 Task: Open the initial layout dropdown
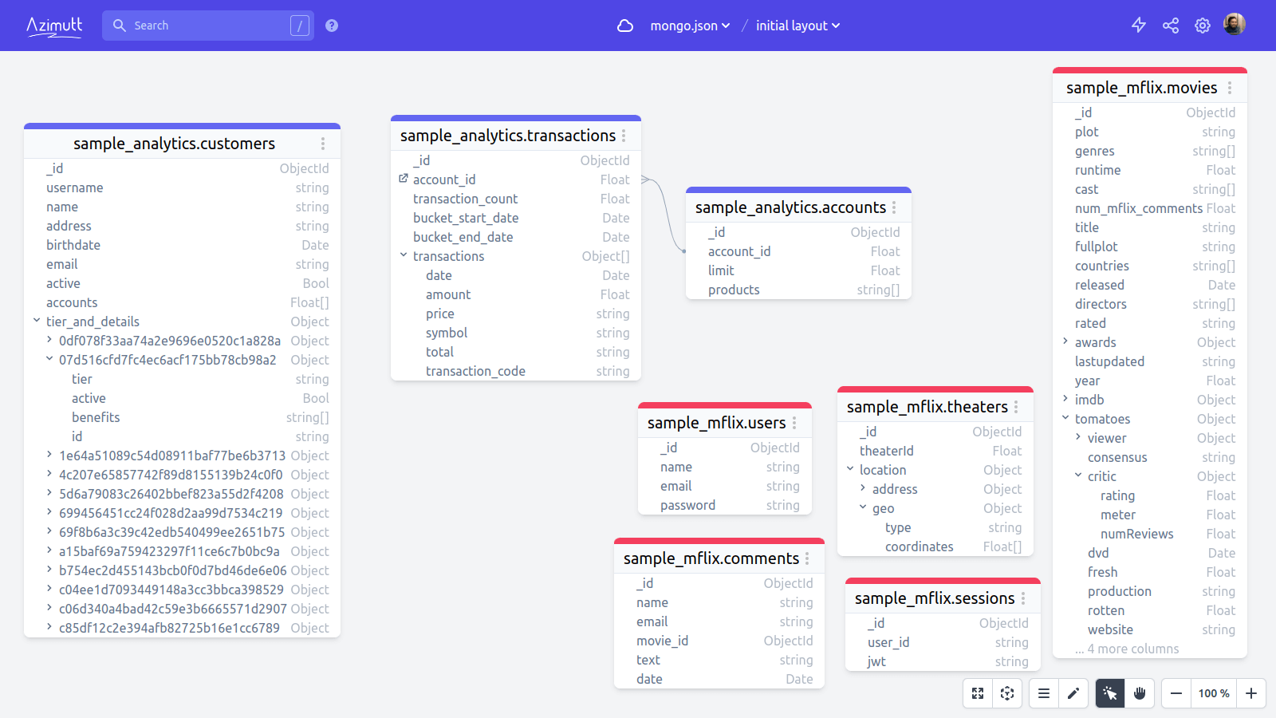pyautogui.click(x=797, y=25)
